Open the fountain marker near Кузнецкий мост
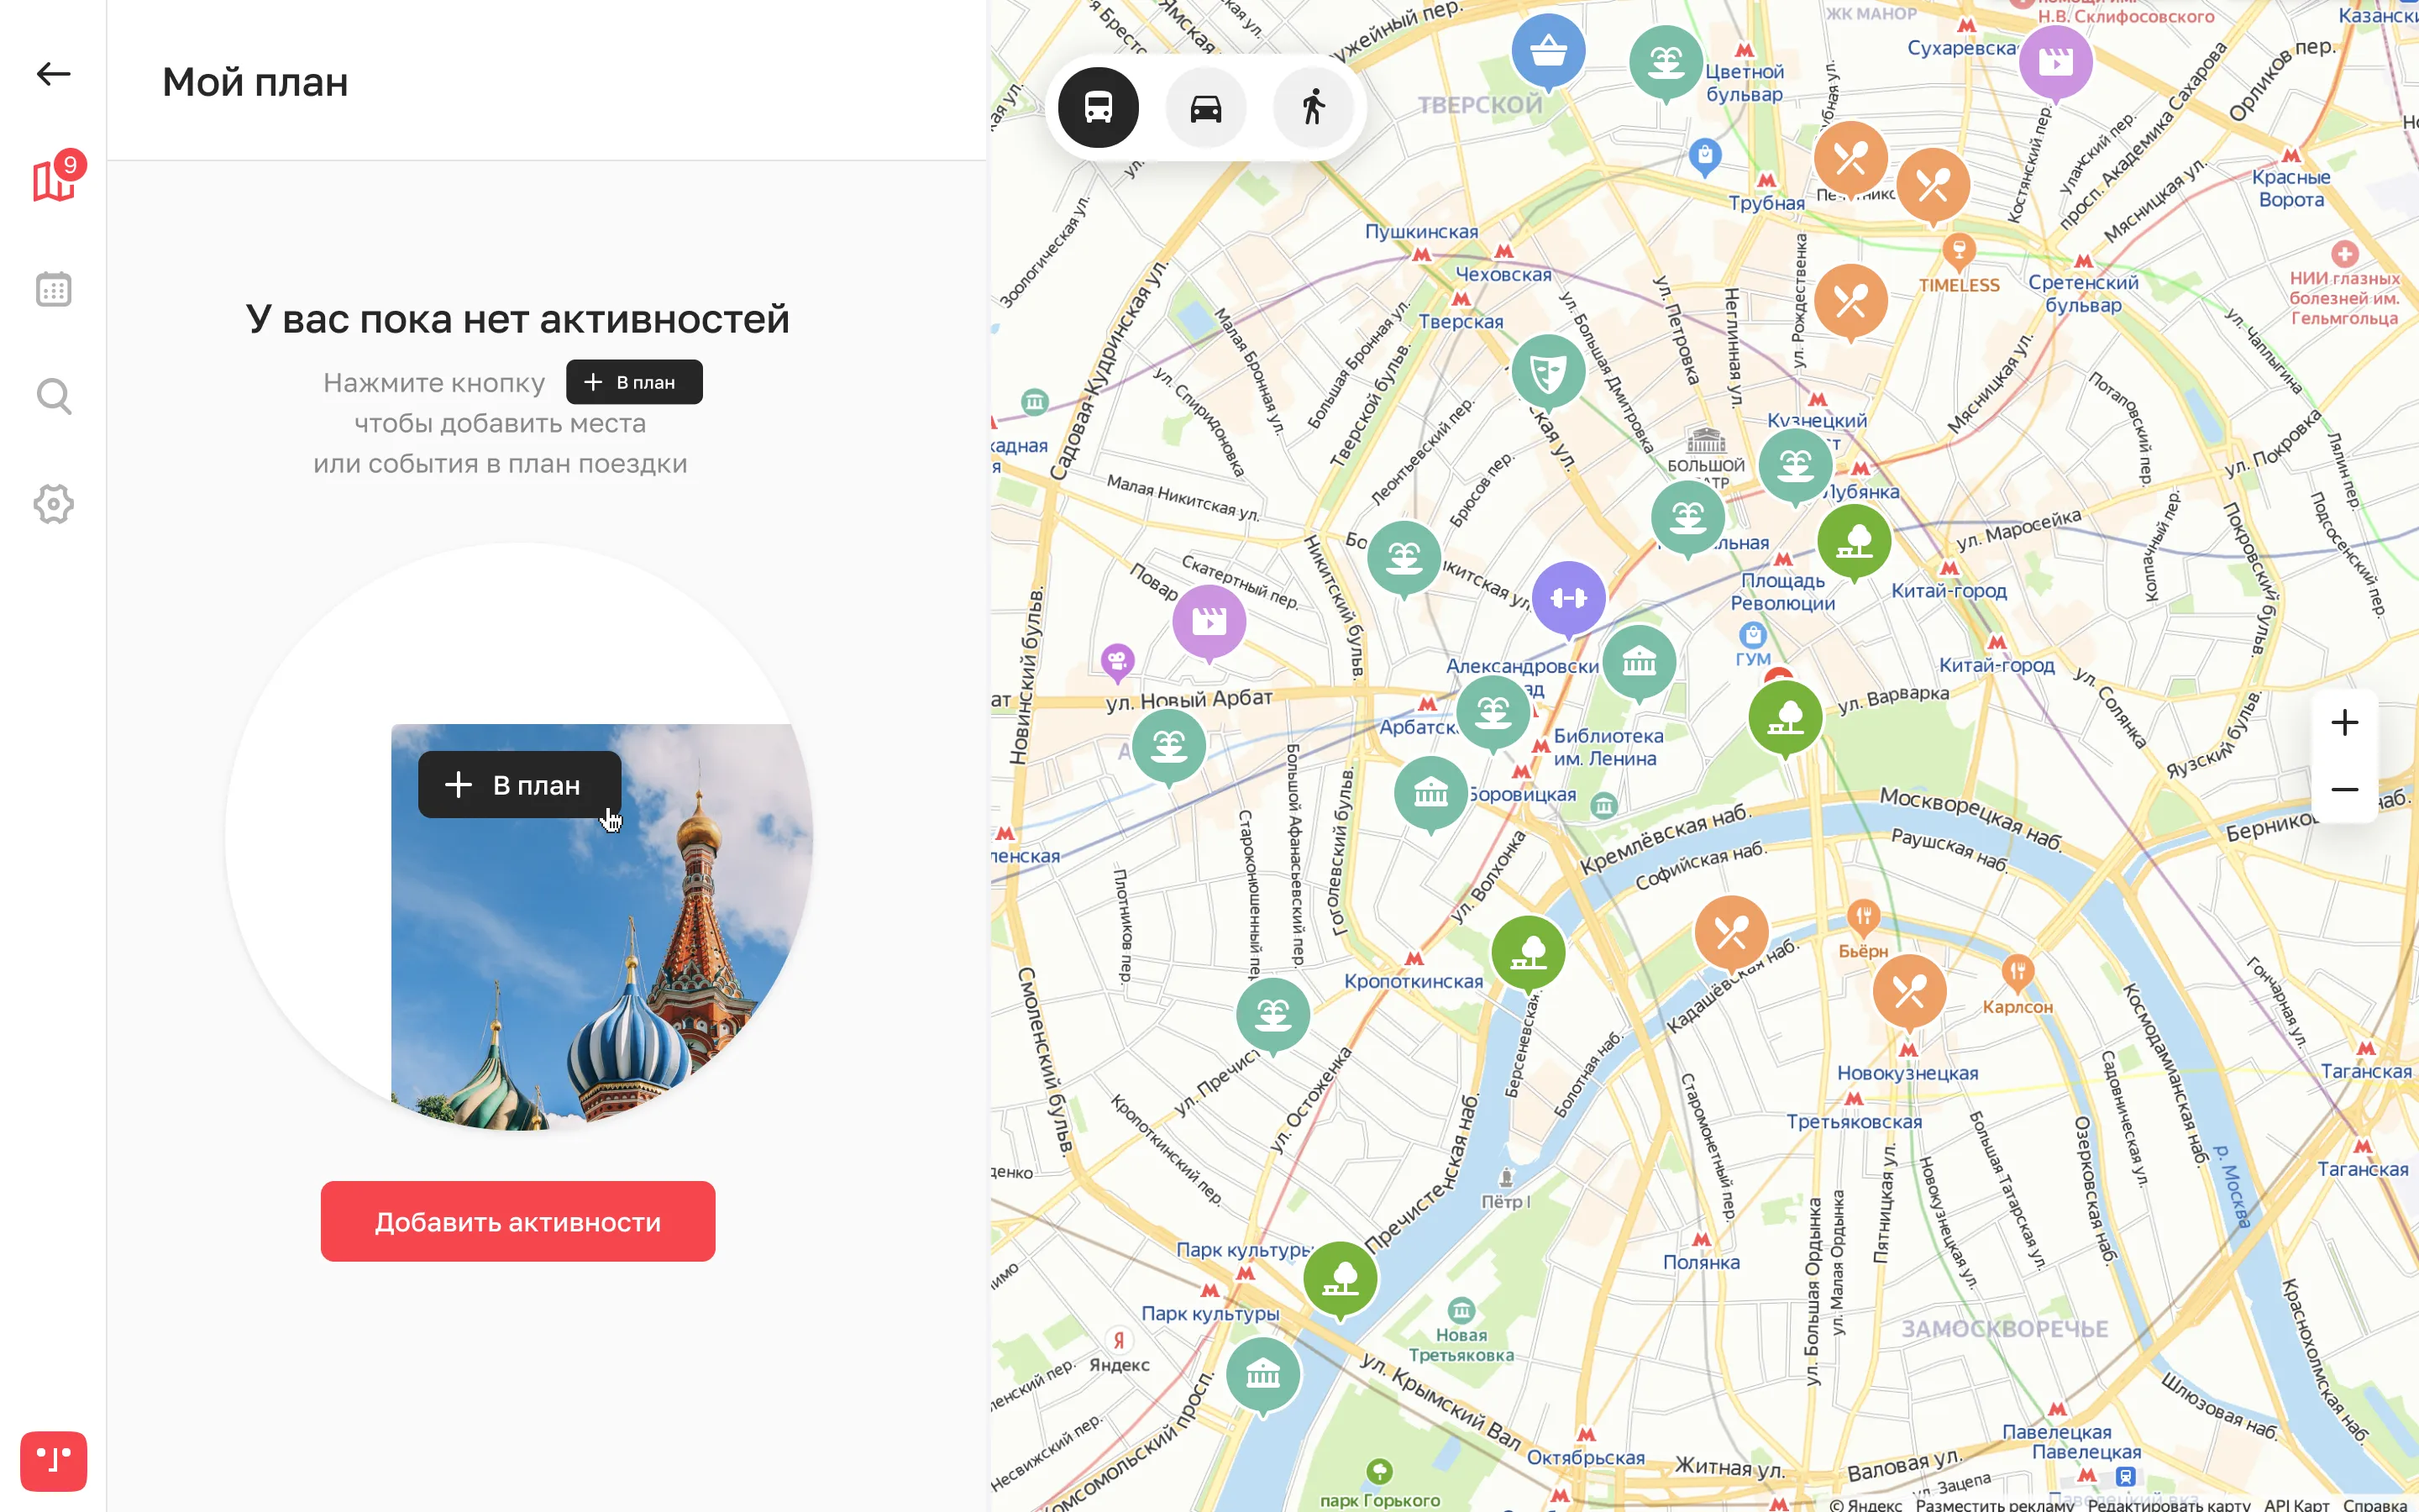 (1795, 468)
